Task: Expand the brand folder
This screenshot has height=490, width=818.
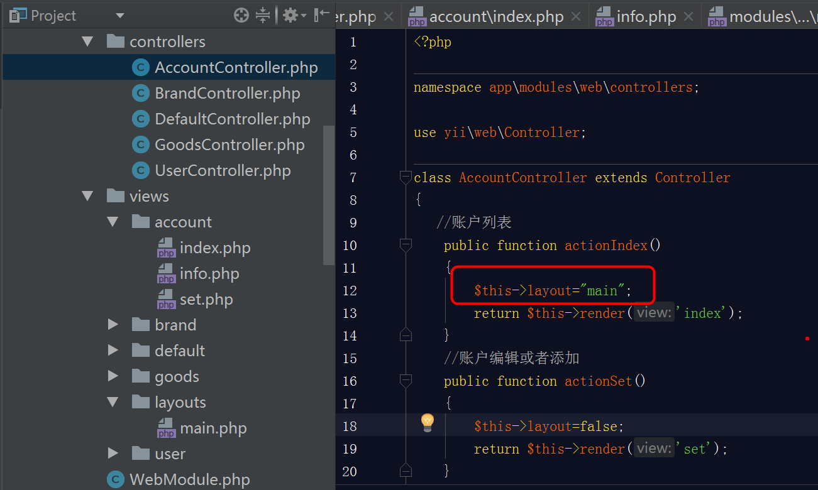Action: click(x=113, y=325)
